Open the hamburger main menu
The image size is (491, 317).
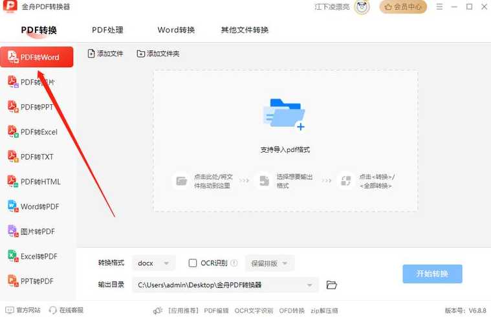439,6
